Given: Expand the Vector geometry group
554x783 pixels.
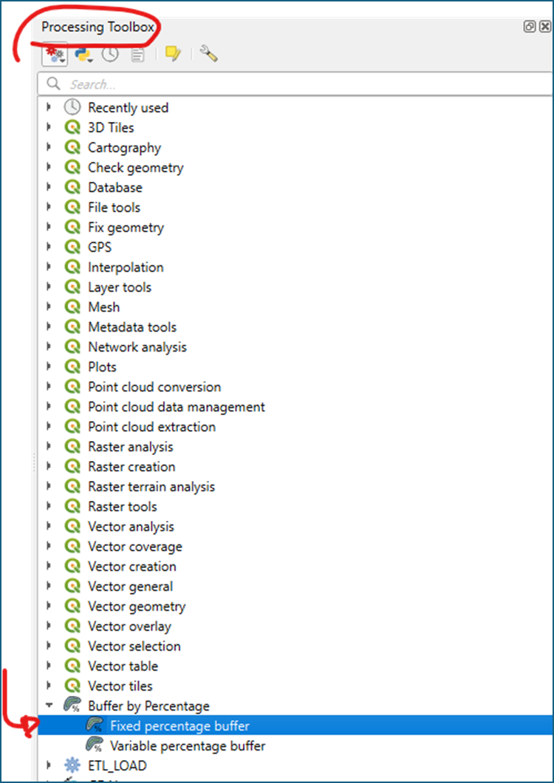Looking at the screenshot, I should [x=49, y=606].
